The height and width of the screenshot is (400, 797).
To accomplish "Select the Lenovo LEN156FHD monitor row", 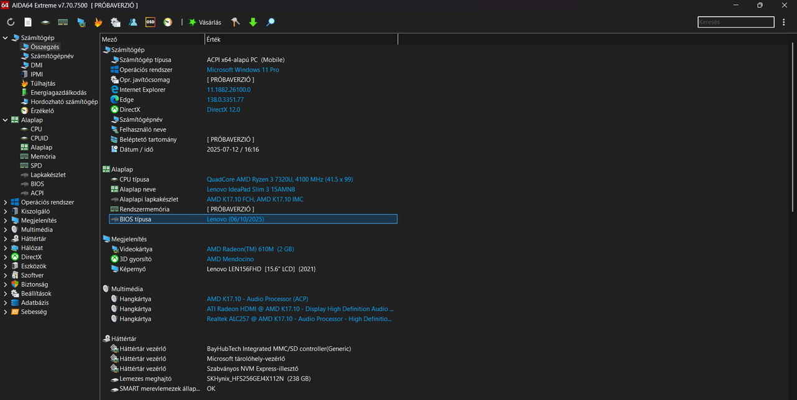I will (x=253, y=269).
